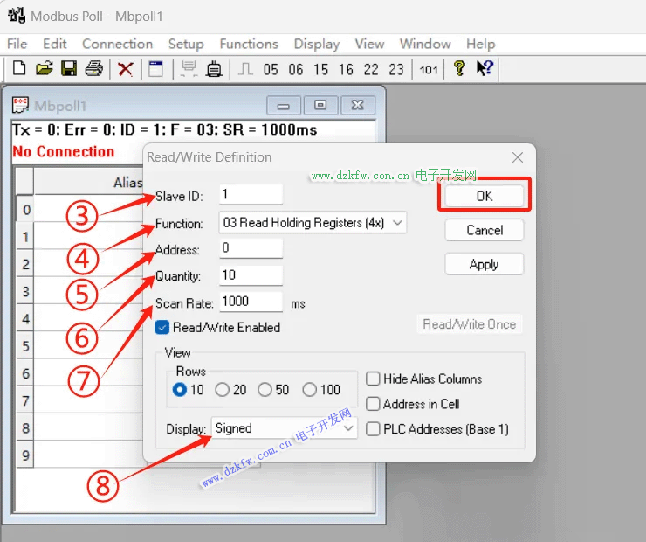Screen dimensions: 646x542
Task: Minimize the Mbpoll1 child window
Action: [x=284, y=106]
